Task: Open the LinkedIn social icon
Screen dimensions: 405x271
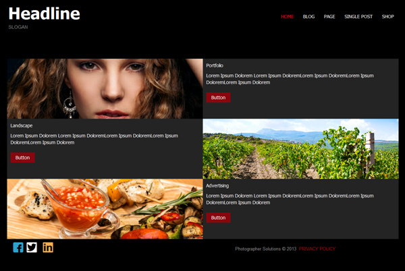Action: click(x=48, y=247)
